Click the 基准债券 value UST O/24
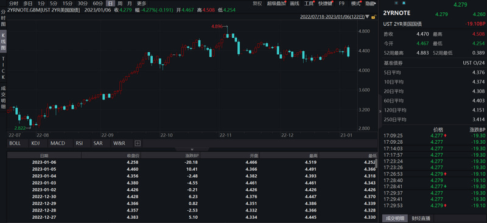 click(x=474, y=63)
